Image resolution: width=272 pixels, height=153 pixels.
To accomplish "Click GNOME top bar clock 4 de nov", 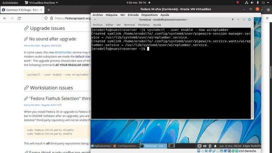I will pyautogui.click(x=136, y=3).
